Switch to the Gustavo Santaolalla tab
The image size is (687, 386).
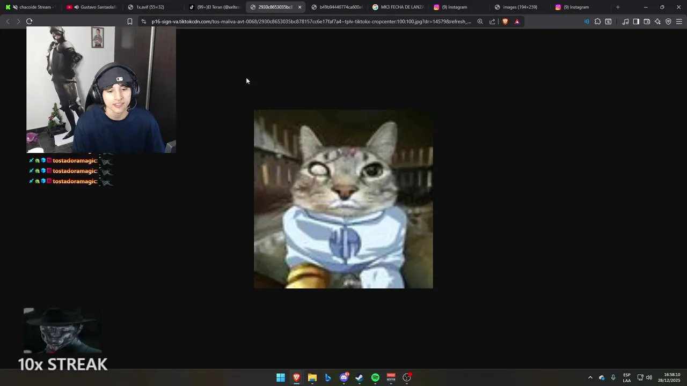[92, 7]
